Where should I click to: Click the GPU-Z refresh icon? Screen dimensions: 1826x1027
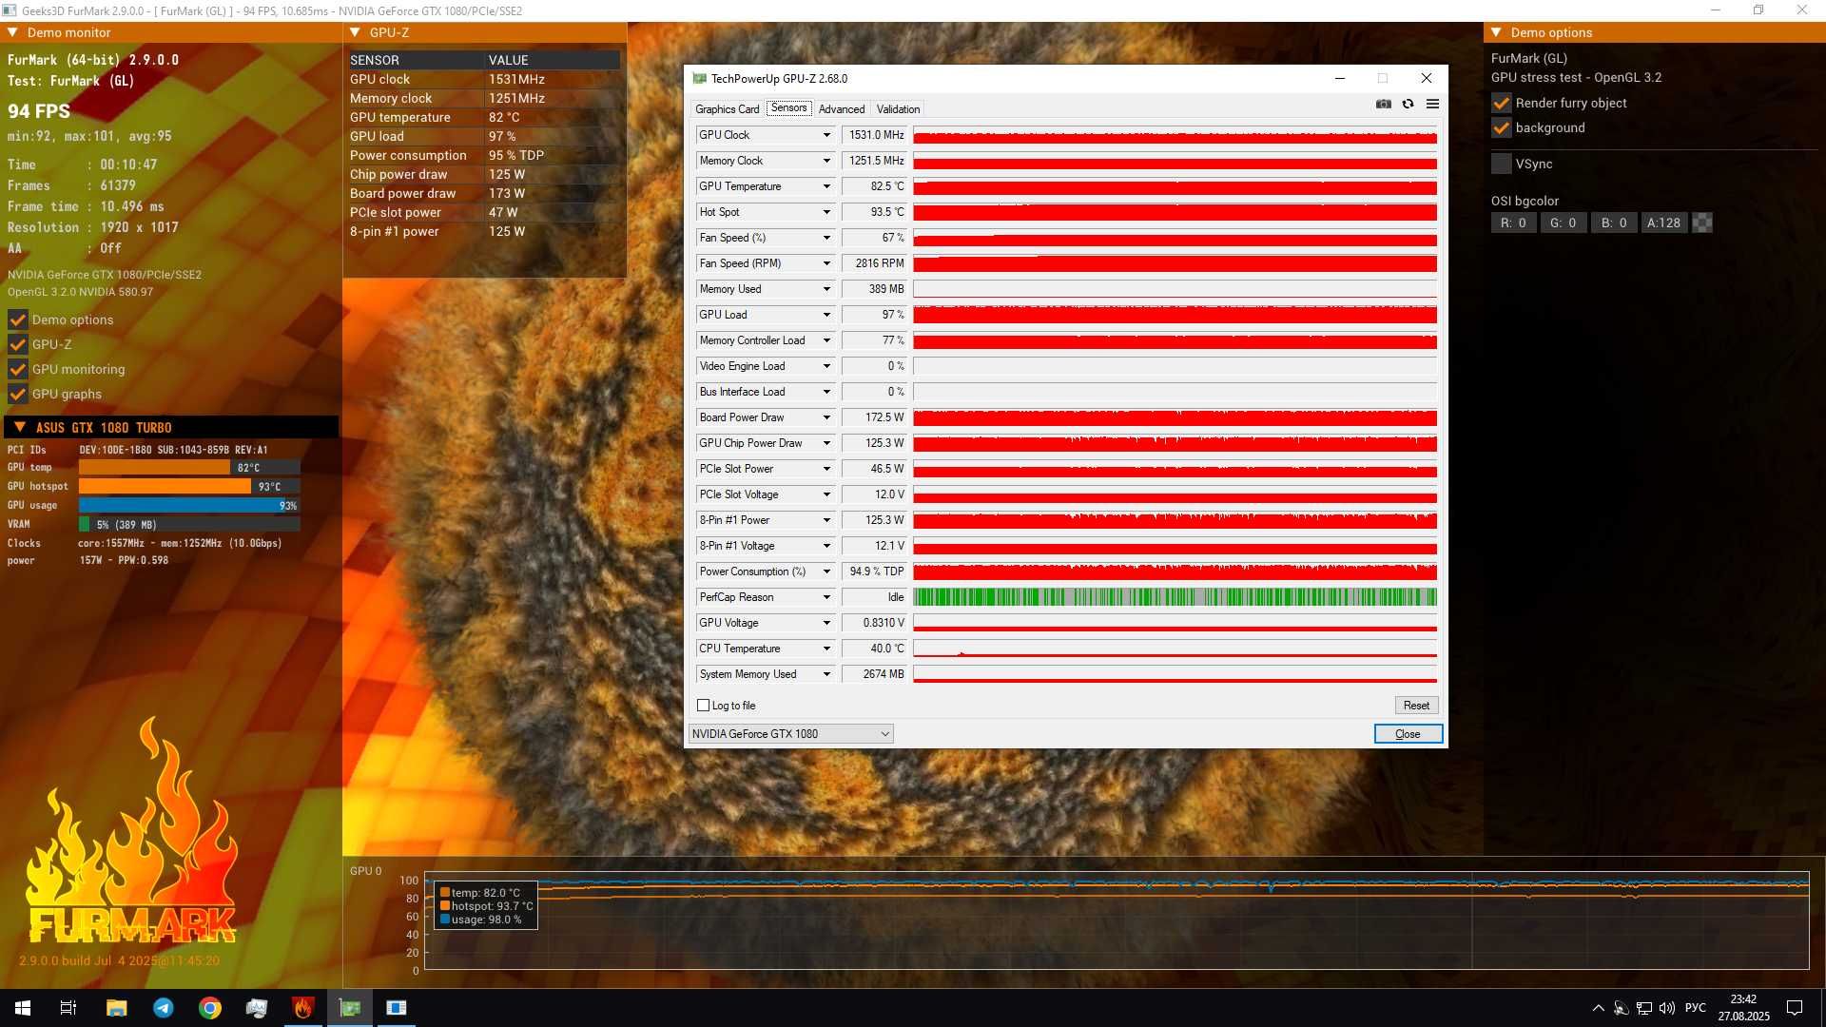click(1408, 105)
